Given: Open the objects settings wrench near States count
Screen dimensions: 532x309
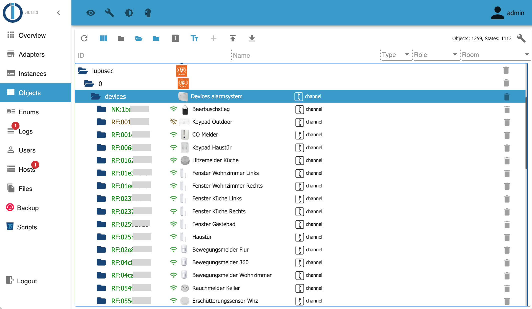Looking at the screenshot, I should point(521,38).
